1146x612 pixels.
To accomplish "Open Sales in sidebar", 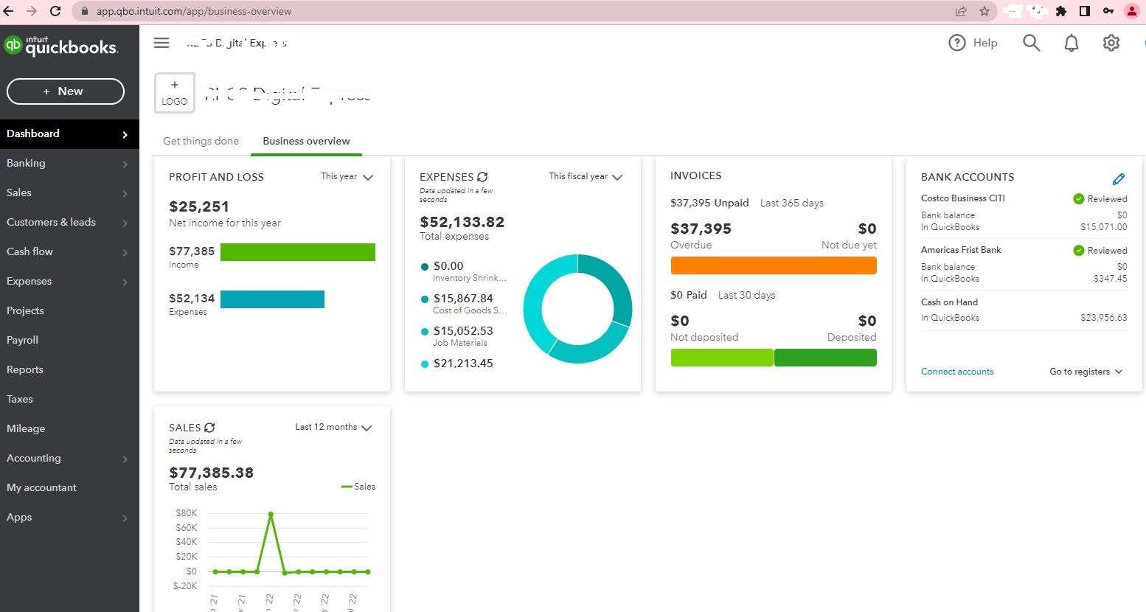I will tap(69, 192).
